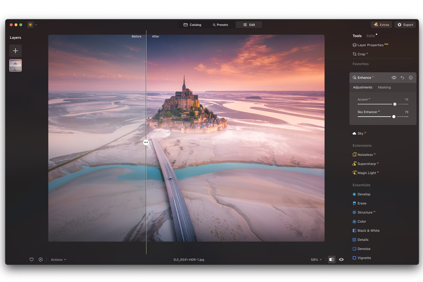
Task: Select the Masking sub-tab
Action: pyautogui.click(x=384, y=87)
